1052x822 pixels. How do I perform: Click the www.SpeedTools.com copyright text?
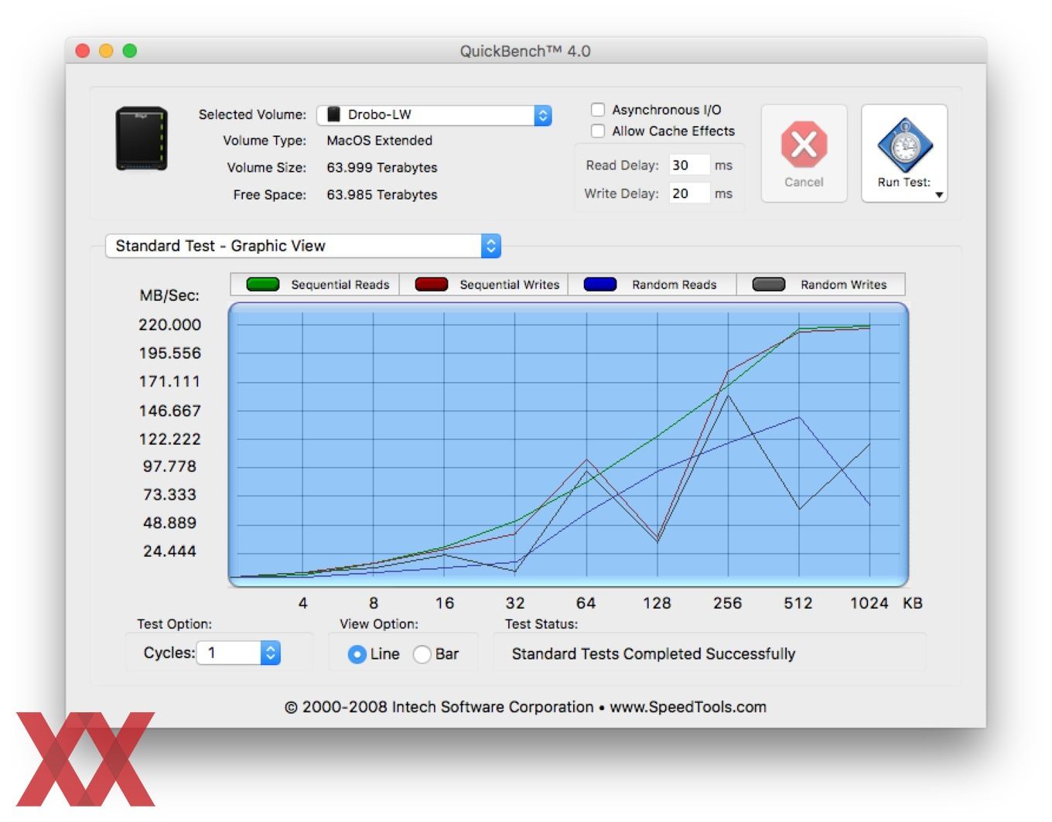tap(688, 707)
